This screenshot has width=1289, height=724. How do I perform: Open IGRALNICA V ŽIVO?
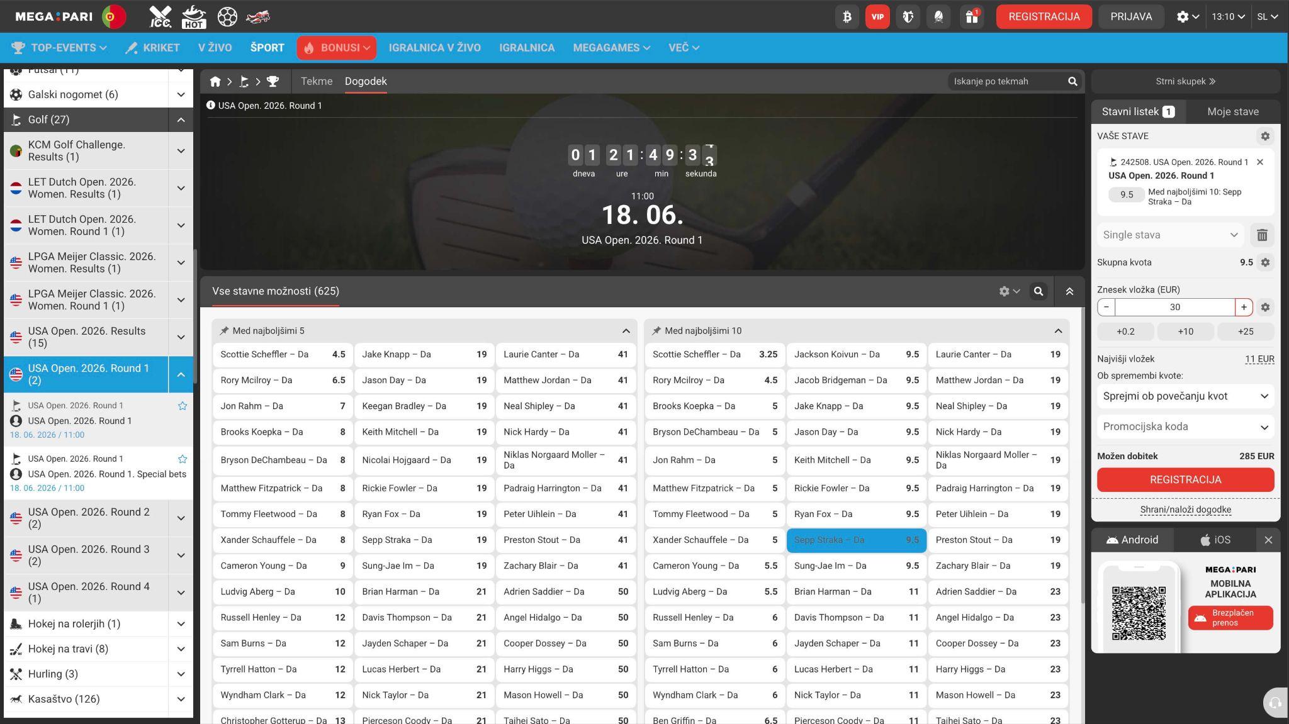tap(435, 48)
